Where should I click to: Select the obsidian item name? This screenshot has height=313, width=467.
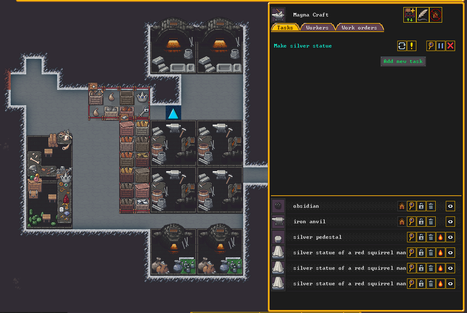[x=306, y=206]
